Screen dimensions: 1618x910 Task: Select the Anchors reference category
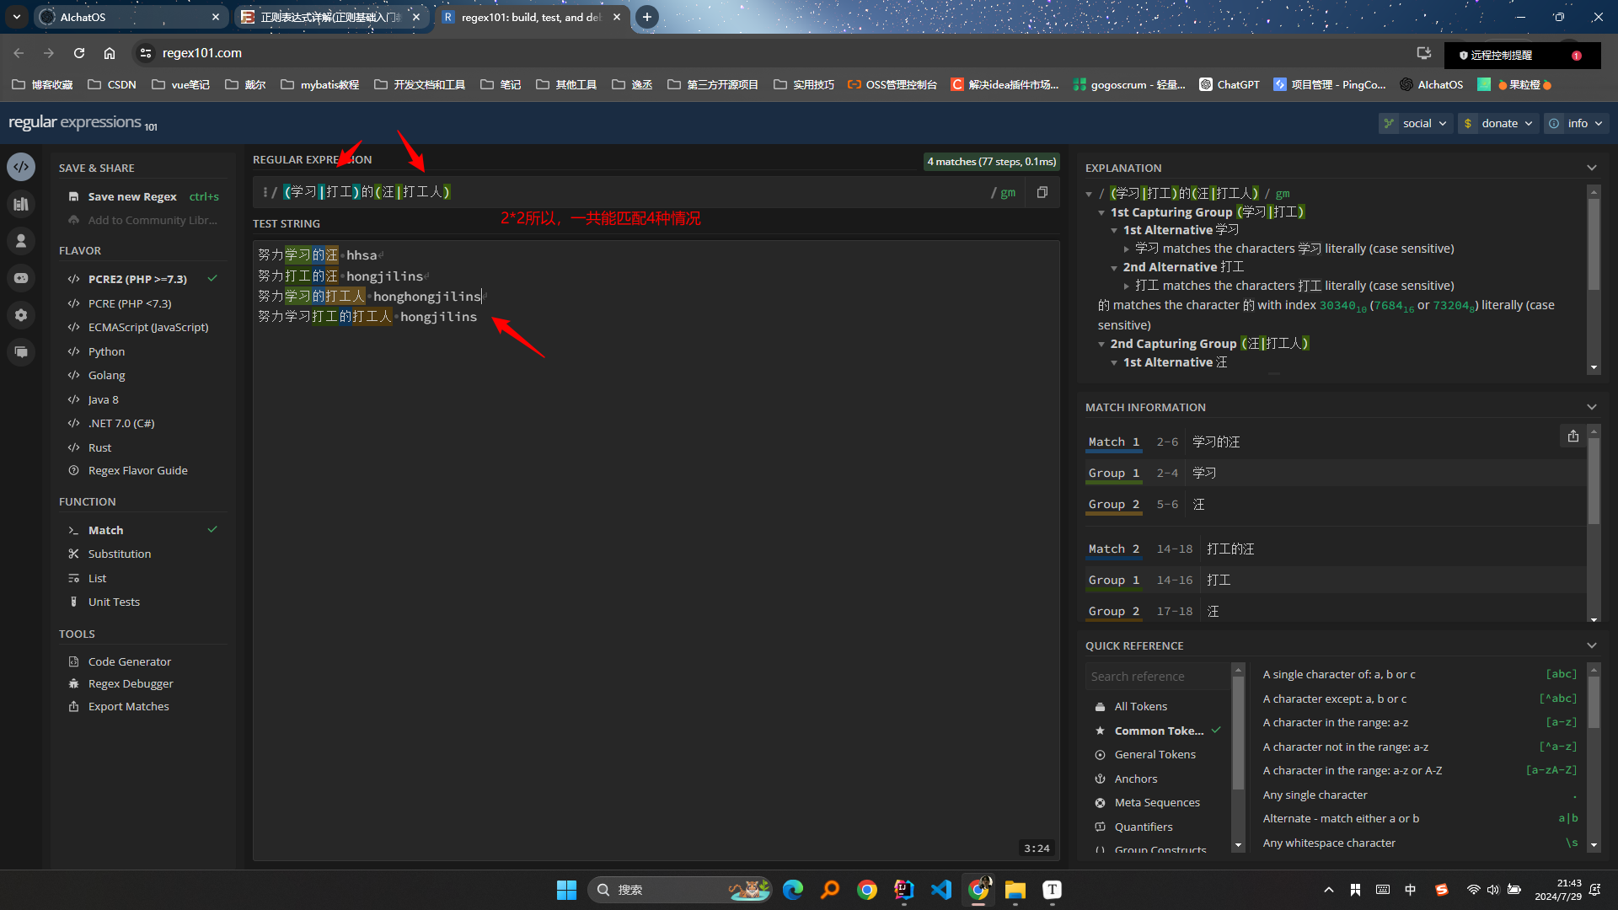(x=1135, y=779)
